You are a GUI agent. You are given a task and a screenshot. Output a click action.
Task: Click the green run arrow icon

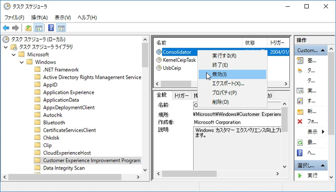tap(300, 176)
